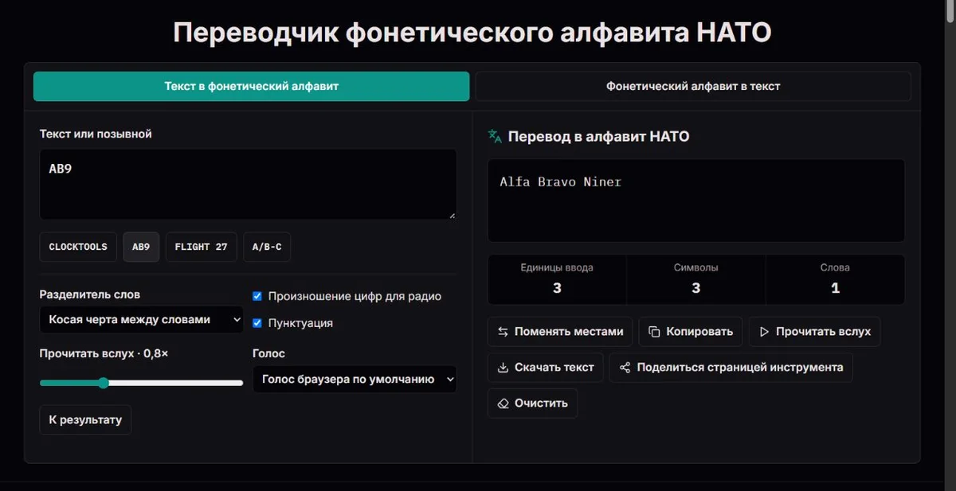Switch to Текст в фонетический алфавит tab
This screenshot has height=491, width=956.
[x=251, y=86]
